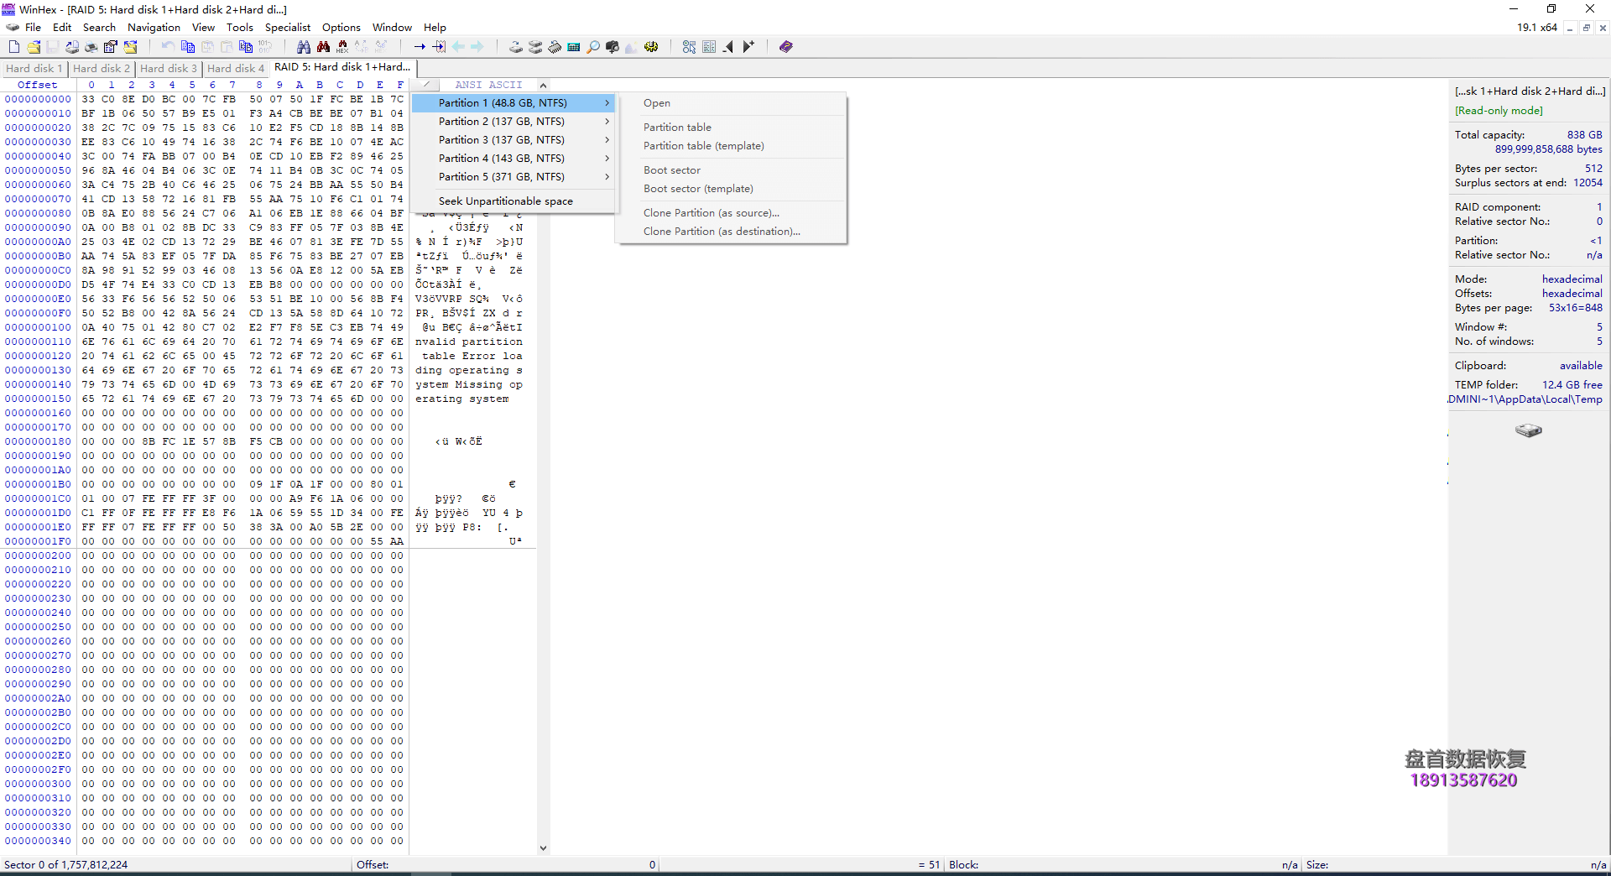1611x876 pixels.
Task: Open the Search menu
Action: coord(99,28)
